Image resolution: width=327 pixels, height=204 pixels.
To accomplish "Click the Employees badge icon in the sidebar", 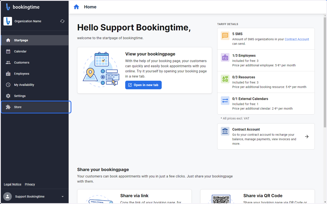I will pos(8,74).
